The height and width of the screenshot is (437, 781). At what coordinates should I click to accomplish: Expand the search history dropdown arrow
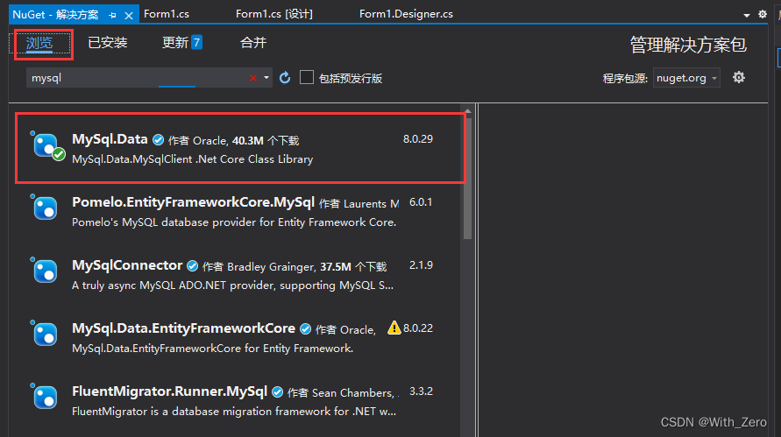pos(266,78)
